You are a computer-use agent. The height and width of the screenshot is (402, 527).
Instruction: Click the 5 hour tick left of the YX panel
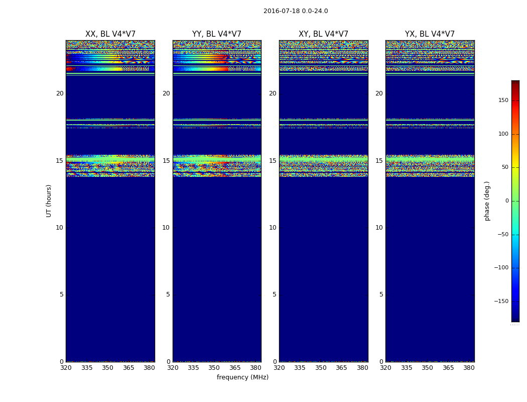pos(381,294)
